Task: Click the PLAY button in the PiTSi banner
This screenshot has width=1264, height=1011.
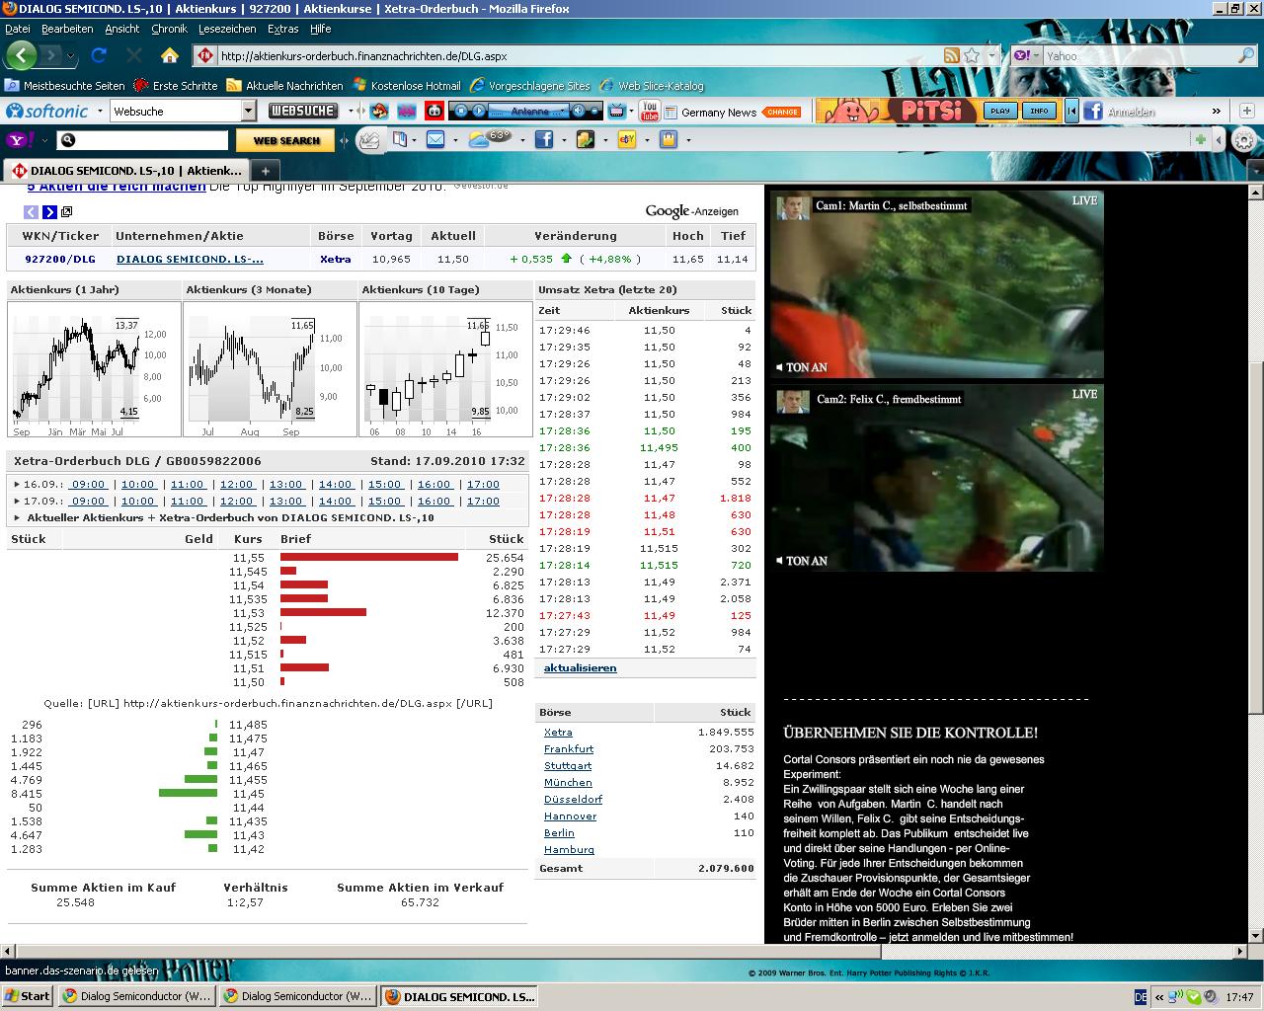Action: point(999,111)
